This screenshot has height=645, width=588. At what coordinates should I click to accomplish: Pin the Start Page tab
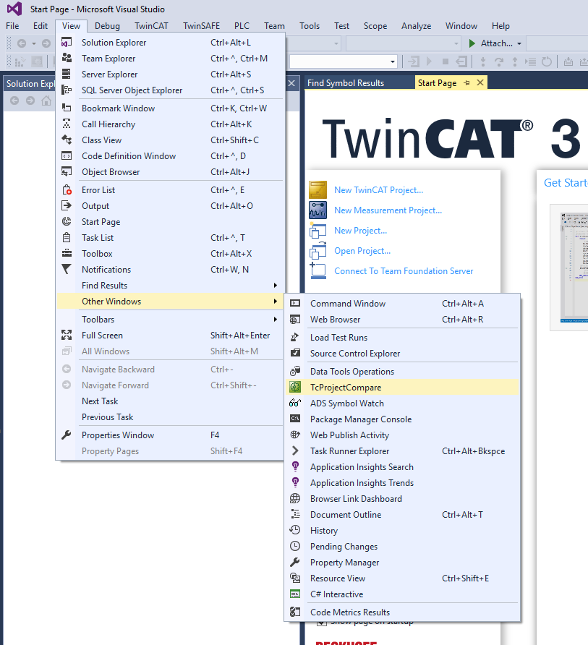[x=467, y=83]
